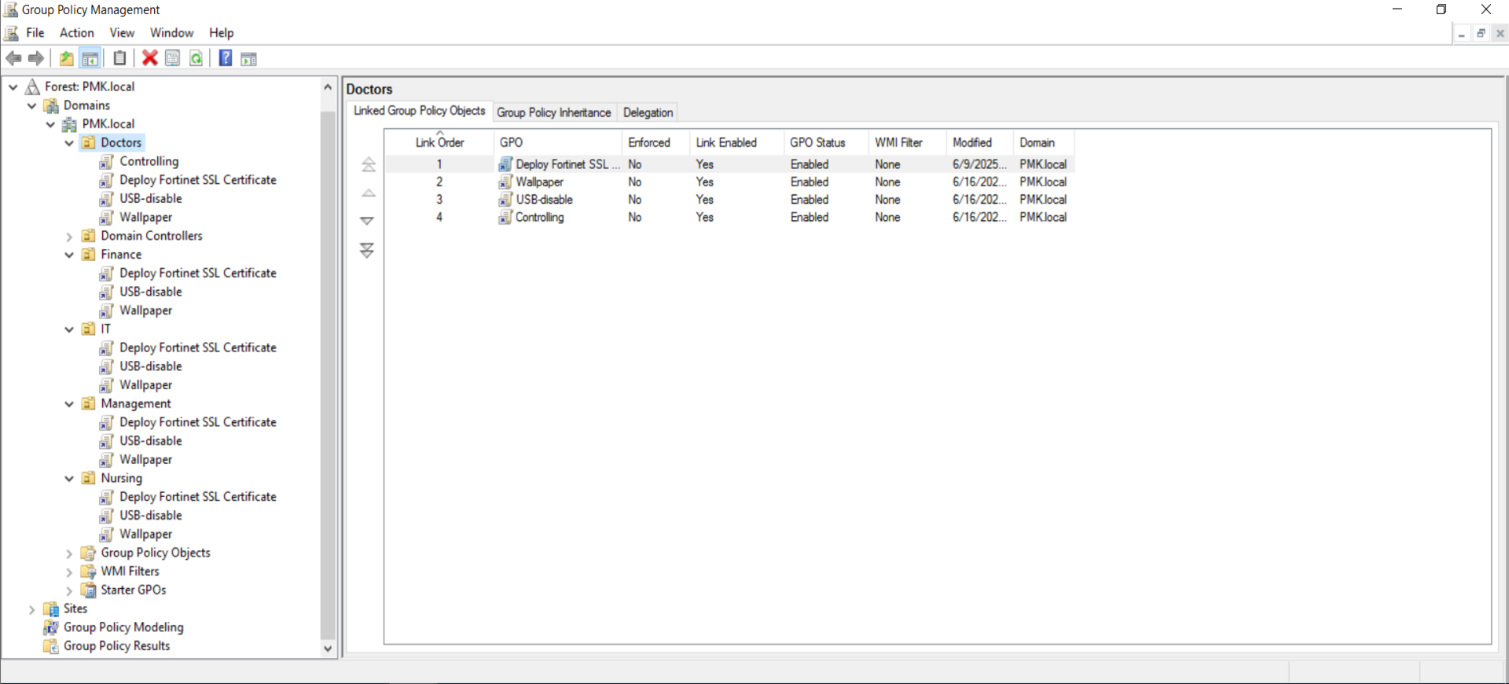The image size is (1509, 684).
Task: Click the Properties toolbar icon
Action: click(x=173, y=58)
